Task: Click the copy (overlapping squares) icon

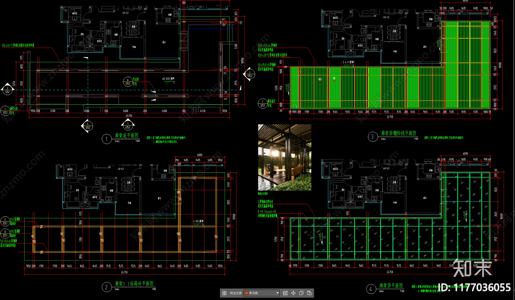Action: (301, 293)
